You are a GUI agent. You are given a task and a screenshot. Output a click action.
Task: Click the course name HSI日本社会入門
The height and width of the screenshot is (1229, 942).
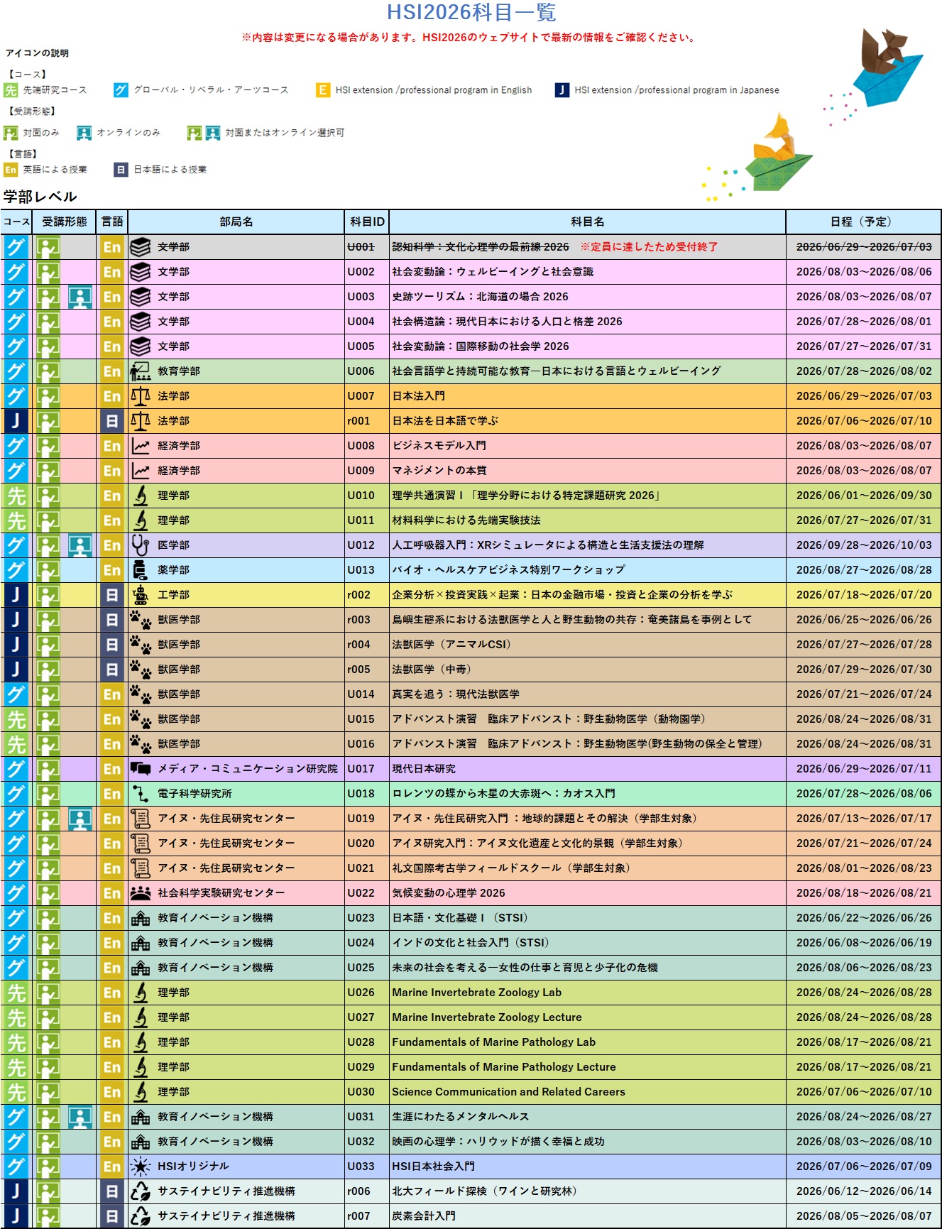(x=433, y=1167)
